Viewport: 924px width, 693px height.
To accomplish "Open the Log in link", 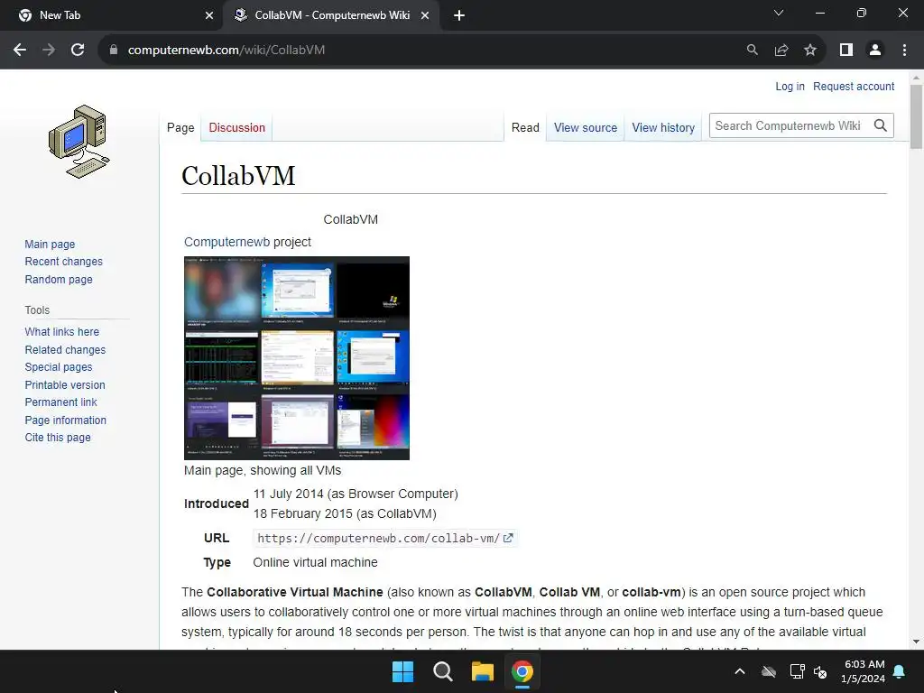I will [790, 87].
